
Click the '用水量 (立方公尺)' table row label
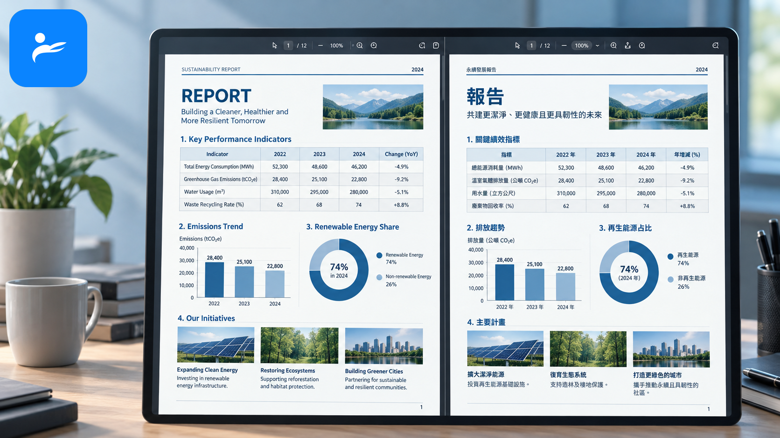point(494,193)
